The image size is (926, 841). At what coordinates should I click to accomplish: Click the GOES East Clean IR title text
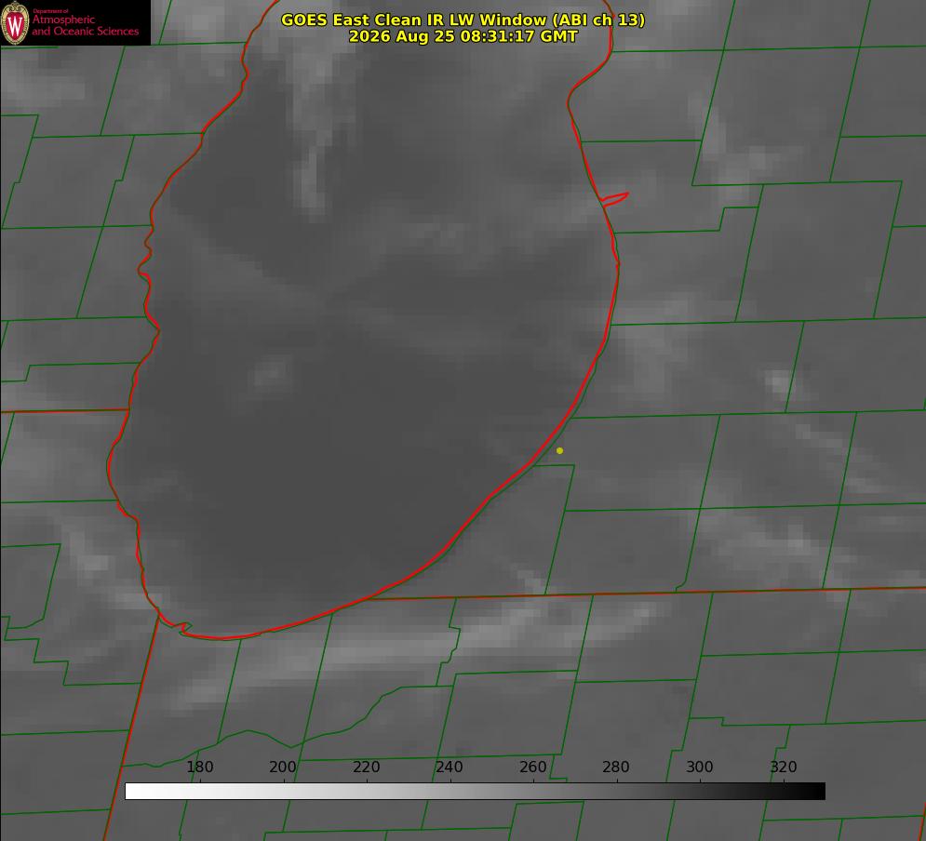click(x=463, y=20)
